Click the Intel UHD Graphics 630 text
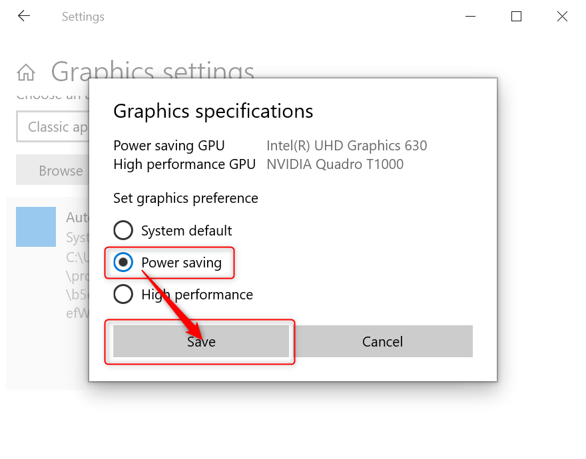The width and height of the screenshot is (586, 459). pyautogui.click(x=346, y=145)
